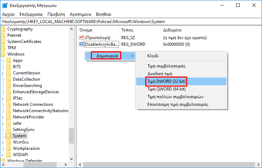The width and height of the screenshot is (262, 168).
Task: Expand the safer tree node
Action: [3, 124]
